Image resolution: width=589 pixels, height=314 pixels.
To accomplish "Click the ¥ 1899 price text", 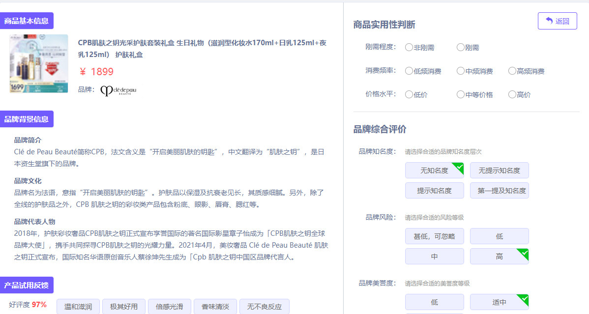I will 96,72.
